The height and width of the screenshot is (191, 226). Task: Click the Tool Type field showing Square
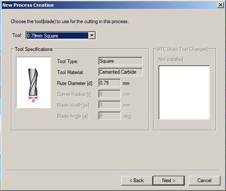coord(120,61)
